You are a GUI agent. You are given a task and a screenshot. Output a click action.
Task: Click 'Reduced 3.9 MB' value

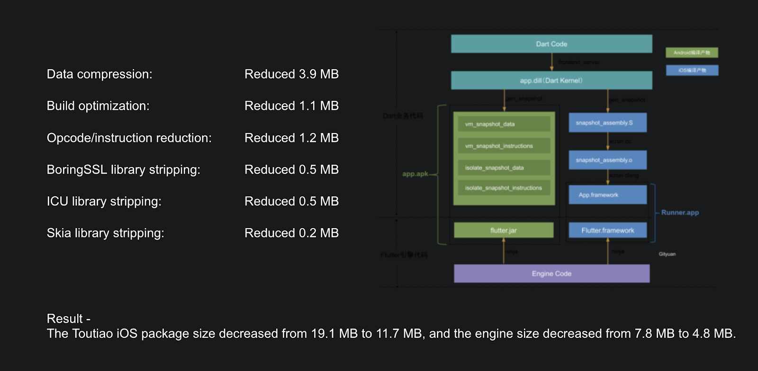(x=291, y=74)
